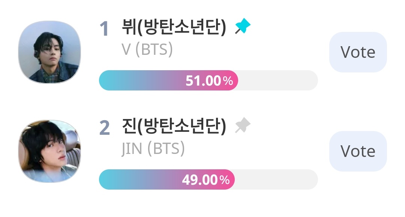Screen dimensions: 405x217
Task: Select the 49.00% progress bar fill
Action: click(x=167, y=179)
